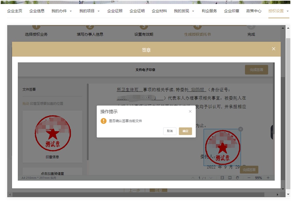Zoom in the document with plus
This screenshot has height=210, width=291.
click(x=268, y=178)
